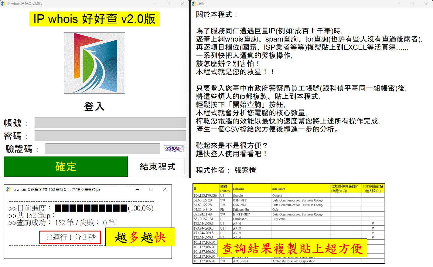
Task: Focus the 密碼 password input field
Action: (x=110, y=136)
